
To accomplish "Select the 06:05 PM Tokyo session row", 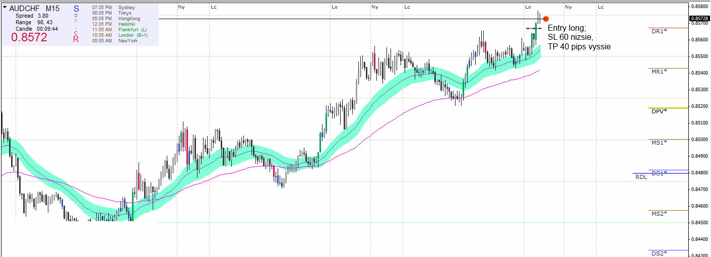I will point(113,13).
